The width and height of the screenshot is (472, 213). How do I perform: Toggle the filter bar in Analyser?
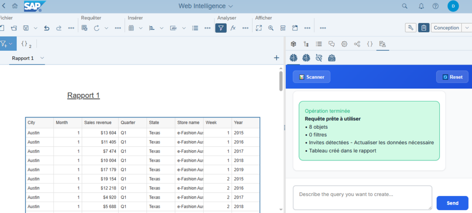(221, 28)
